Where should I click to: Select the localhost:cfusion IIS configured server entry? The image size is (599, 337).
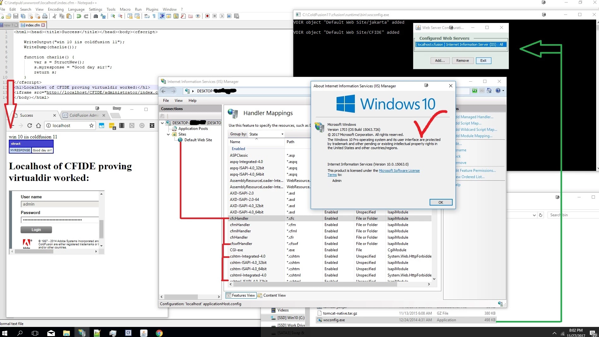(461, 44)
